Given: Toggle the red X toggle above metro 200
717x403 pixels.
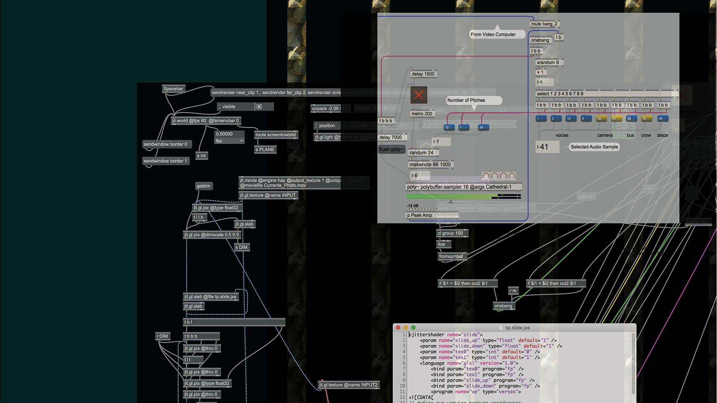Looking at the screenshot, I should 419,95.
